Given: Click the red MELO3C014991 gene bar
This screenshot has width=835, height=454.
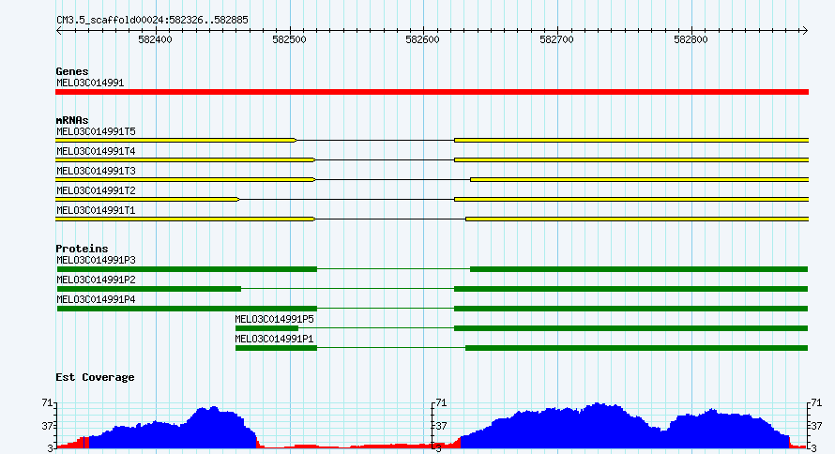Looking at the screenshot, I should [x=432, y=92].
